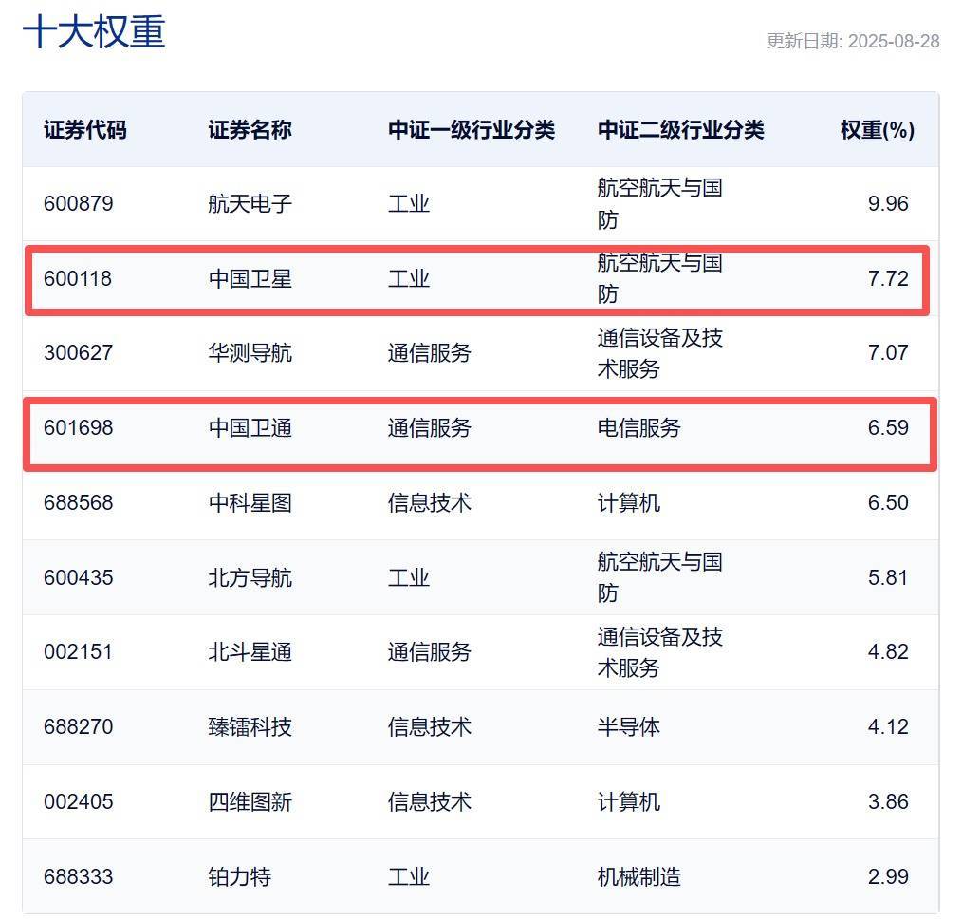Click stock code 600435 for 北方导航
This screenshot has width=962, height=921.
click(78, 577)
